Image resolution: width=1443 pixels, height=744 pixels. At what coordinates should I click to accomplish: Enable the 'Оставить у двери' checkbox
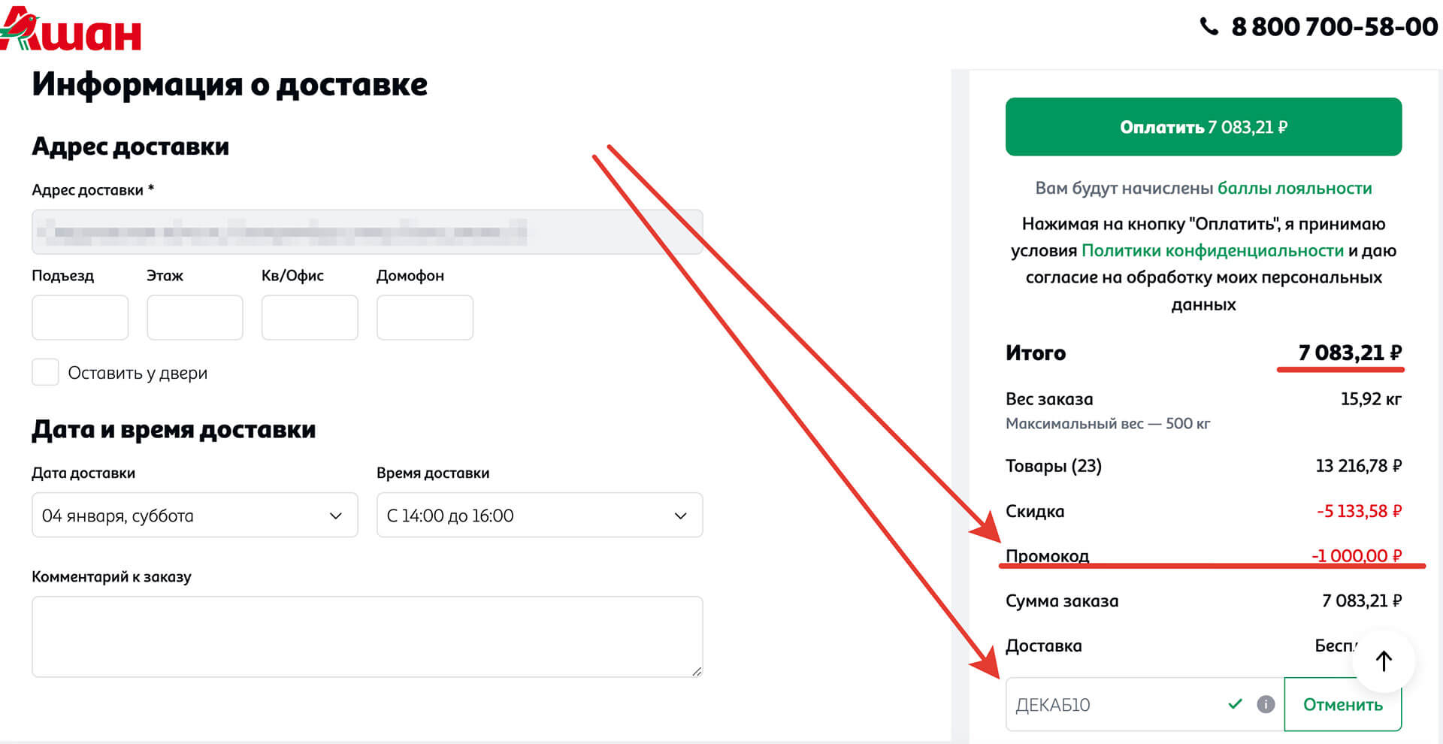pos(44,372)
